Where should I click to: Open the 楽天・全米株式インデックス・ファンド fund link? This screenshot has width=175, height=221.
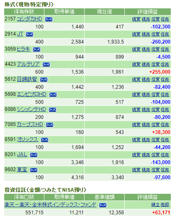pyautogui.click(x=50, y=205)
